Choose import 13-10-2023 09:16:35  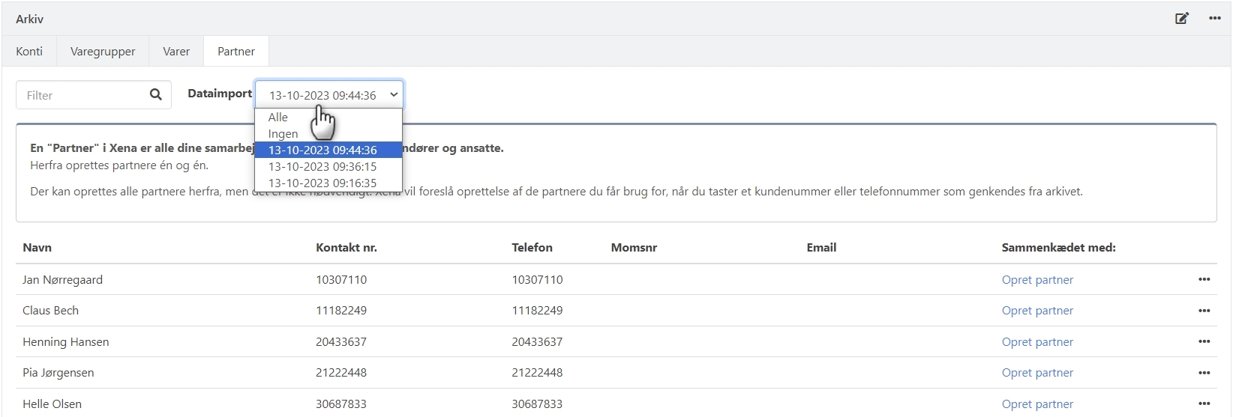(322, 183)
